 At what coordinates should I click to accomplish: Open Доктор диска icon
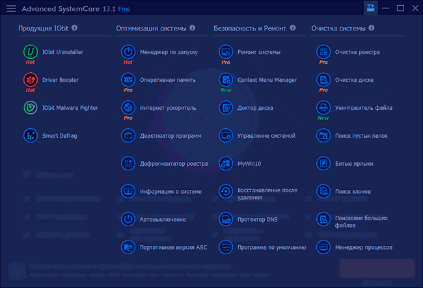(x=226, y=108)
